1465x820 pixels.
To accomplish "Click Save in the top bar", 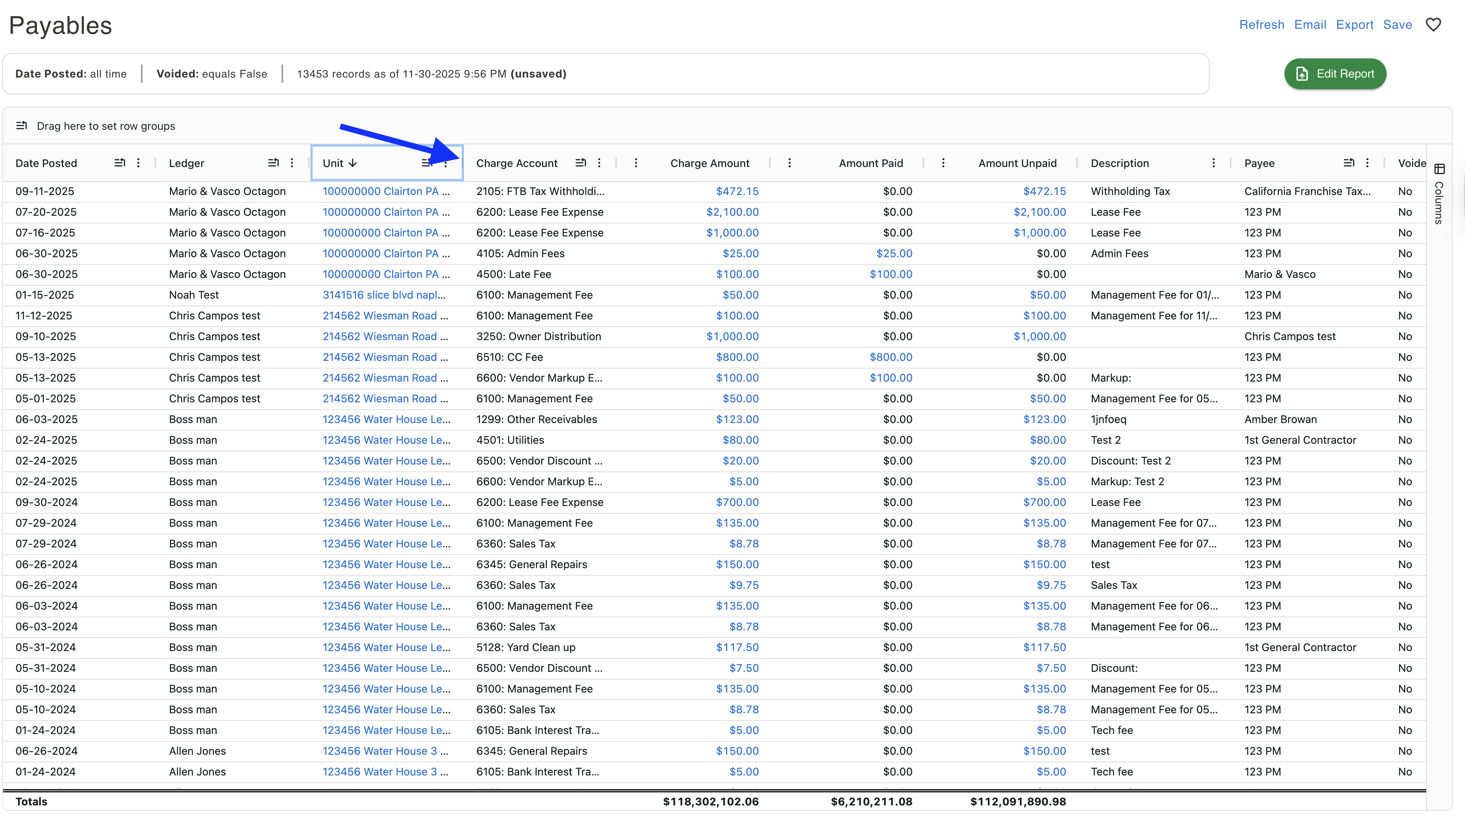I will coord(1397,25).
